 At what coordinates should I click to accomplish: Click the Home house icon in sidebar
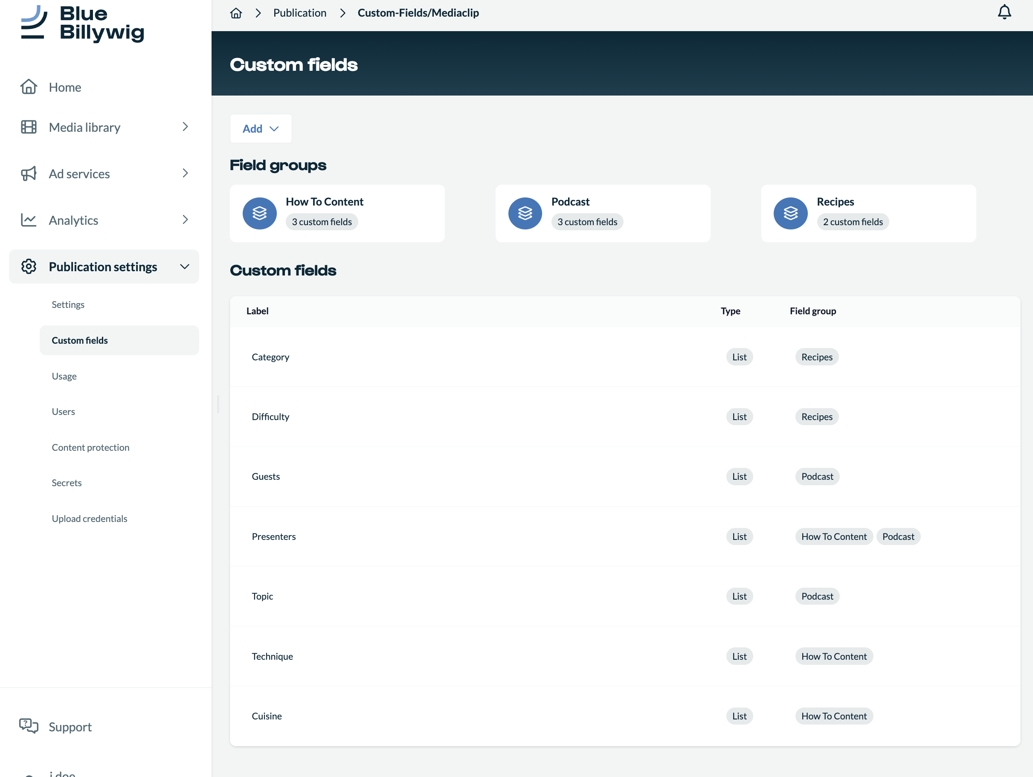(29, 87)
